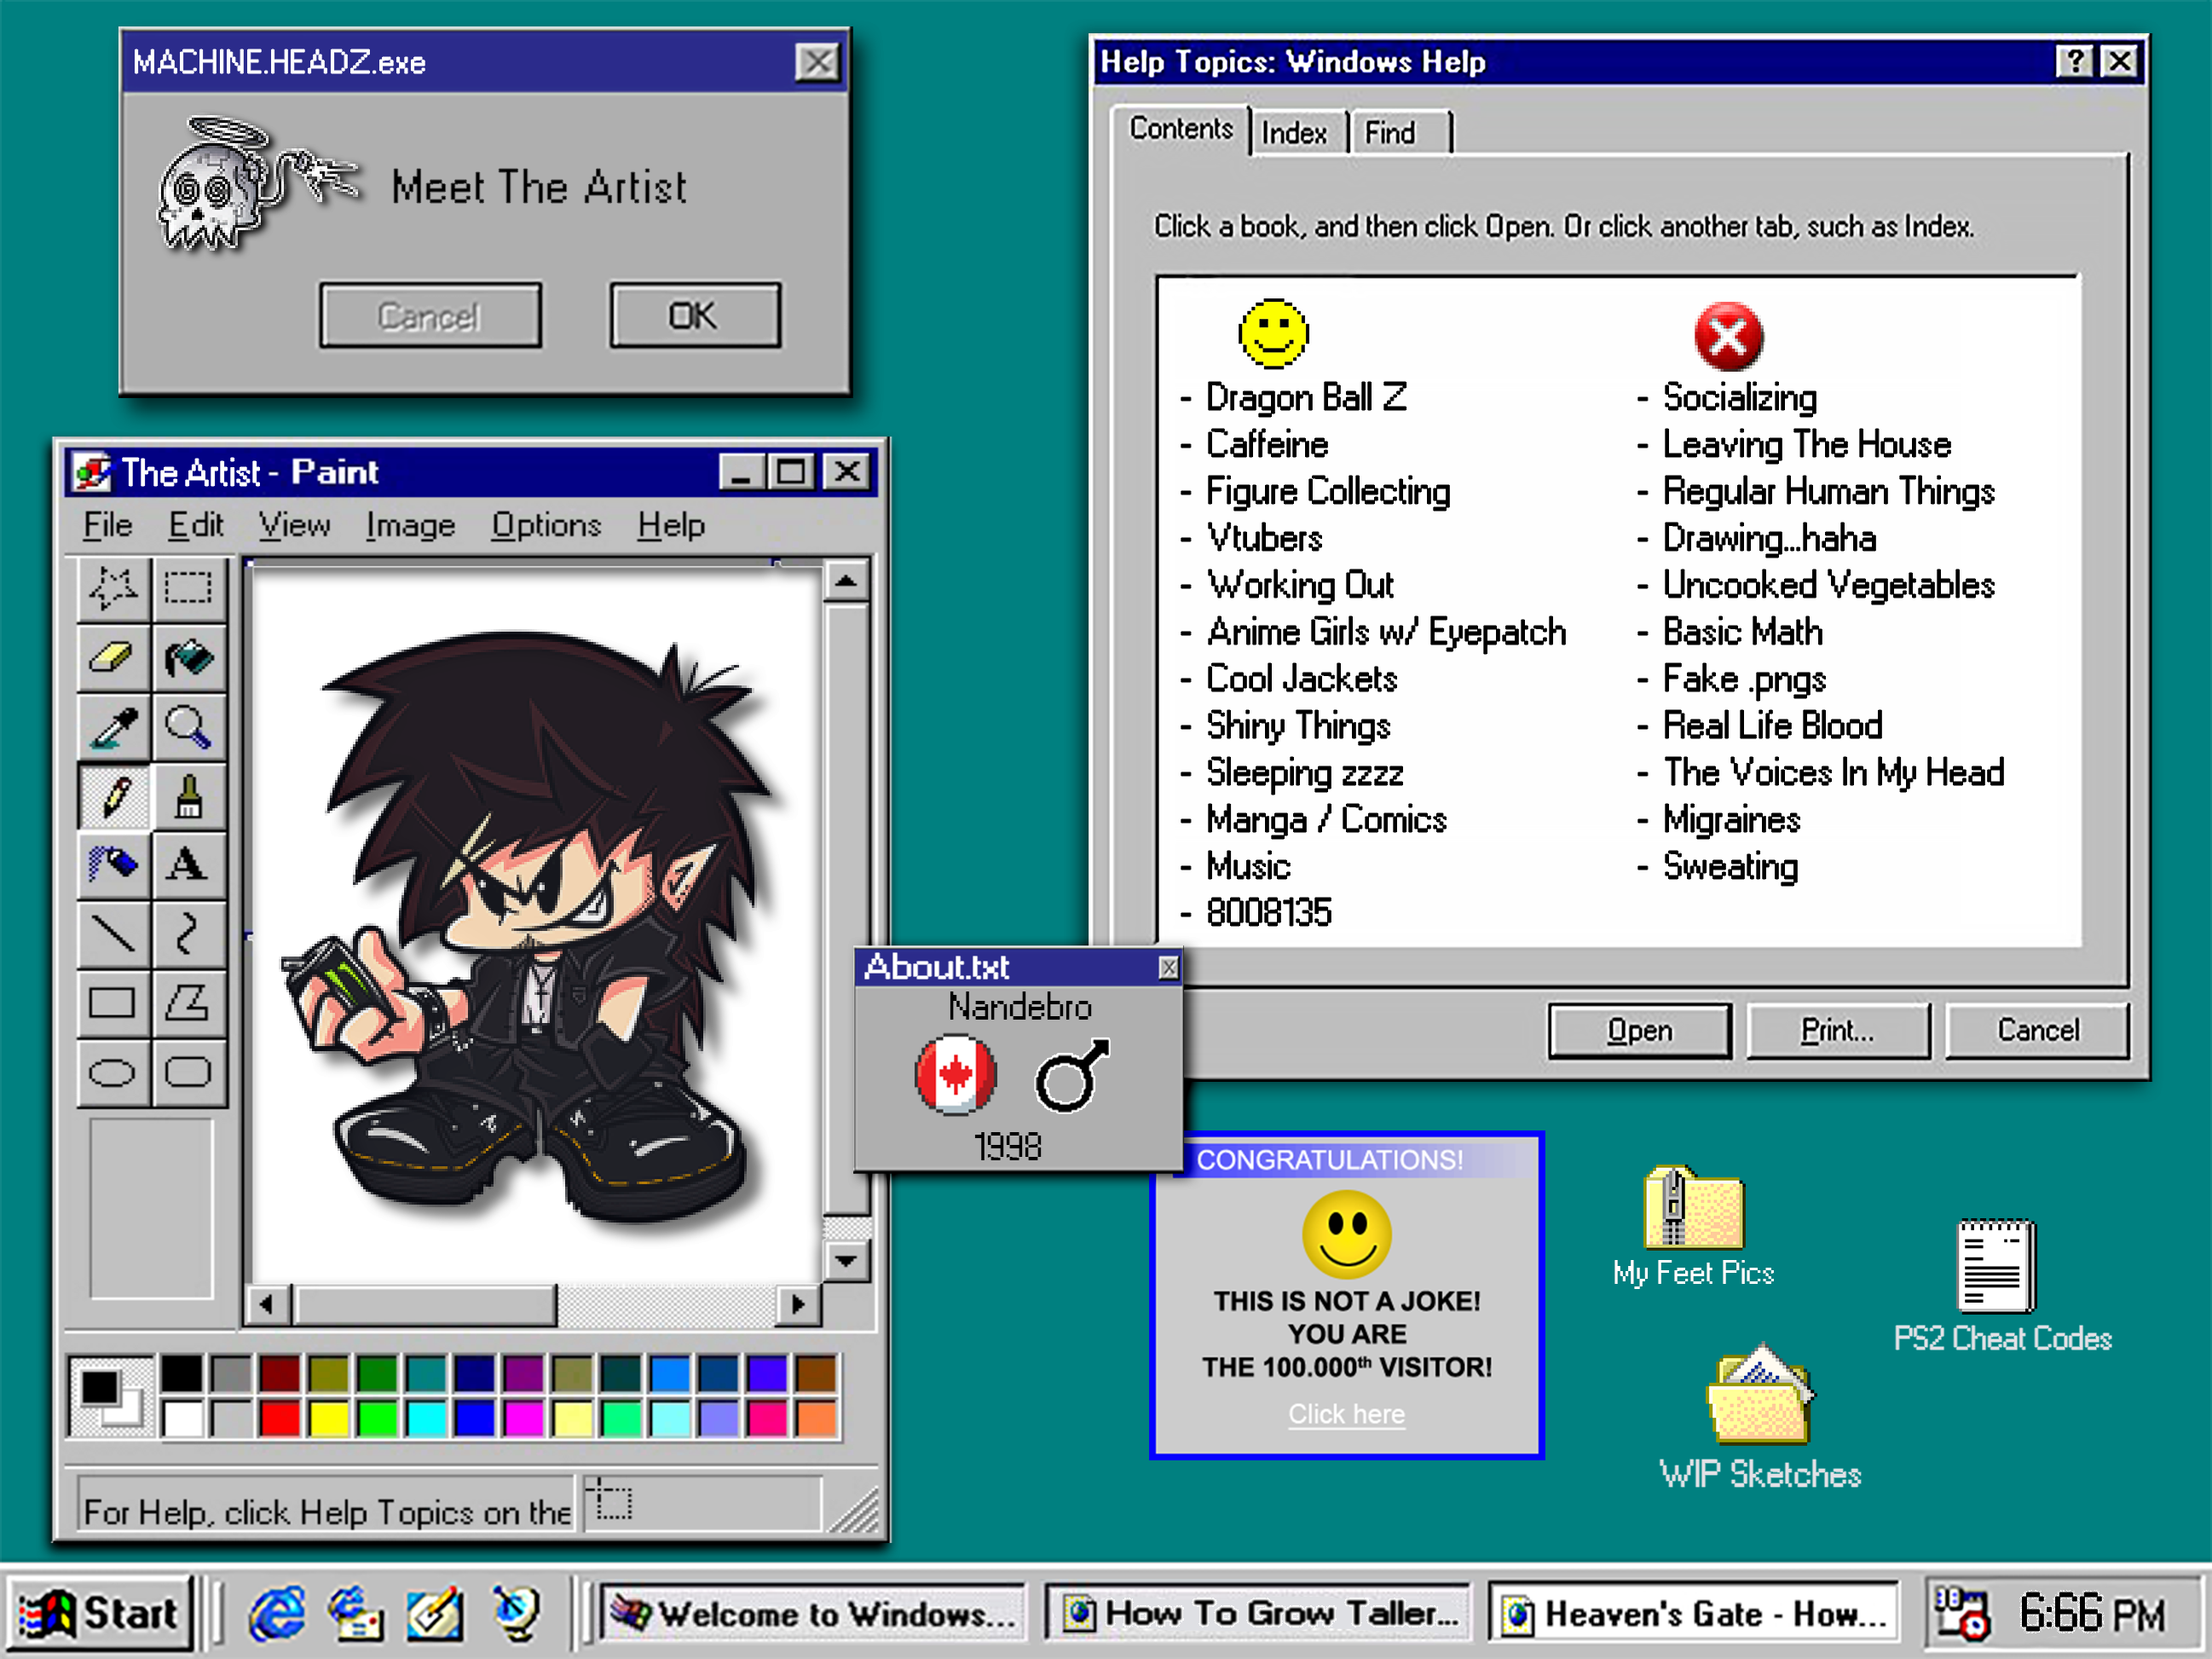Image resolution: width=2212 pixels, height=1659 pixels.
Task: Follow the Click here link in popup
Action: [1346, 1414]
